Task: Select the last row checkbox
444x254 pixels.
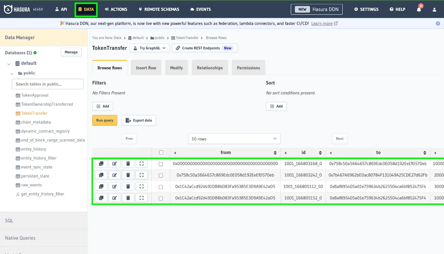Action: 161,198
